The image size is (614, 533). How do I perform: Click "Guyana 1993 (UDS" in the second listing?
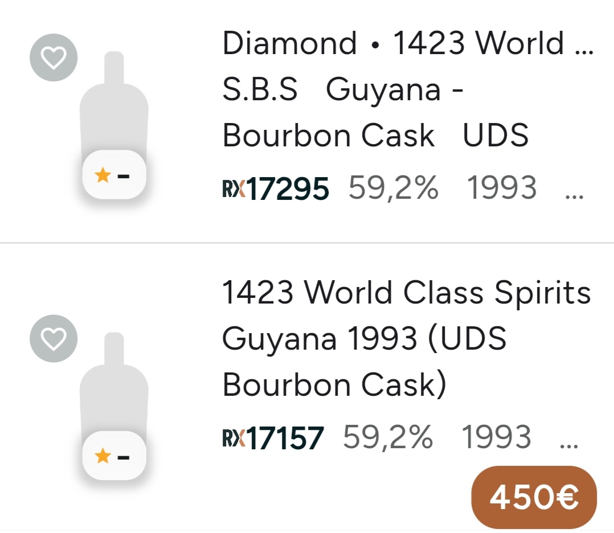(364, 339)
